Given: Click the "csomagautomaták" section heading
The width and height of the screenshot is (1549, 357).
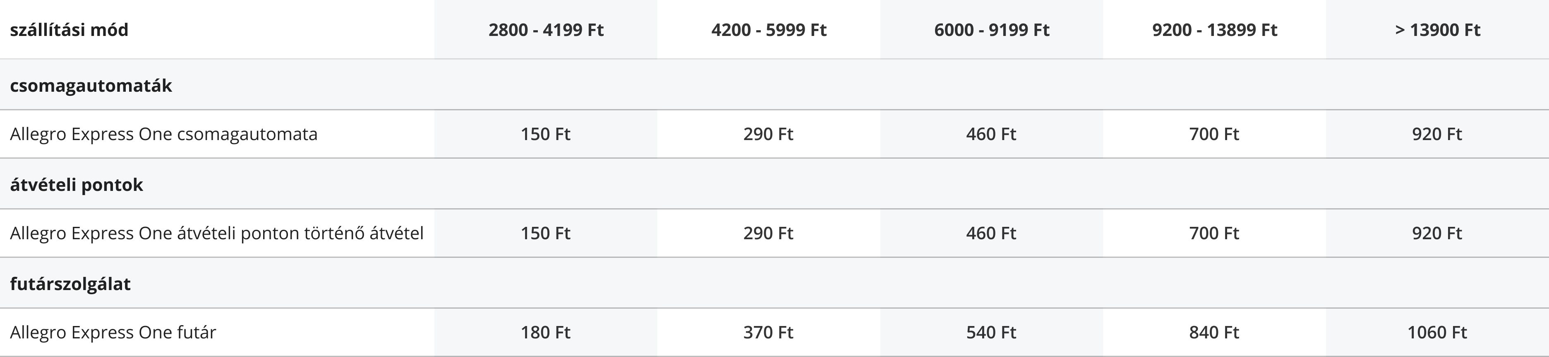Looking at the screenshot, I should [91, 86].
